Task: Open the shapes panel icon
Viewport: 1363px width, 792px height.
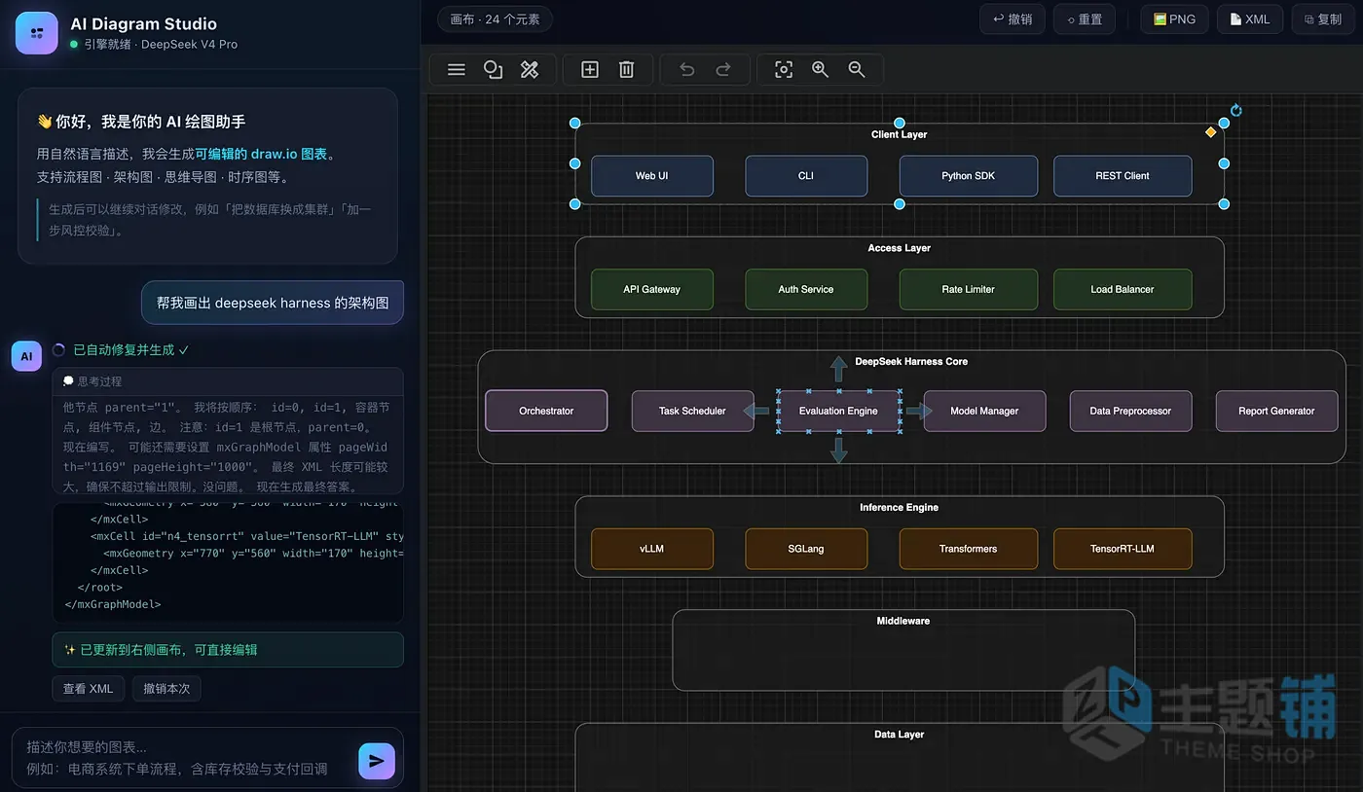Action: tap(493, 69)
